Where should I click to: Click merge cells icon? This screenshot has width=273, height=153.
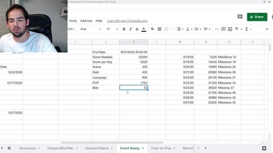coord(167,29)
